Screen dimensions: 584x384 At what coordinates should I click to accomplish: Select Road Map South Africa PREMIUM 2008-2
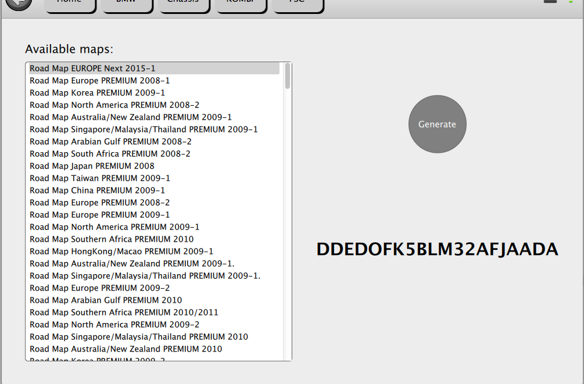[154, 154]
